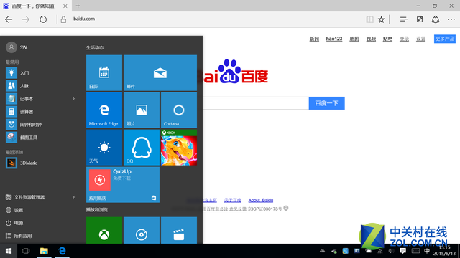This screenshot has width=460, height=258.
Task: Open the 视频 video link
Action: [x=371, y=39]
